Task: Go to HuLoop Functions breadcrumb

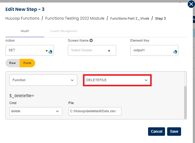Action: pyautogui.click(x=22, y=18)
